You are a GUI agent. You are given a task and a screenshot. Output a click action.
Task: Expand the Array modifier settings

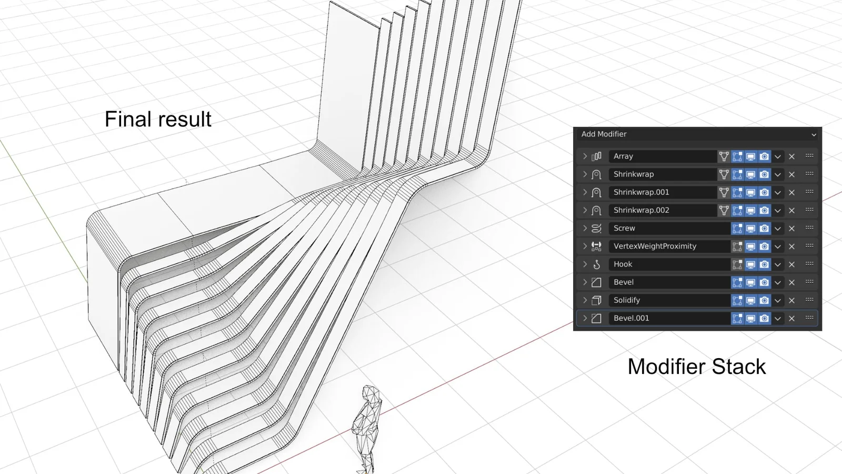click(584, 156)
